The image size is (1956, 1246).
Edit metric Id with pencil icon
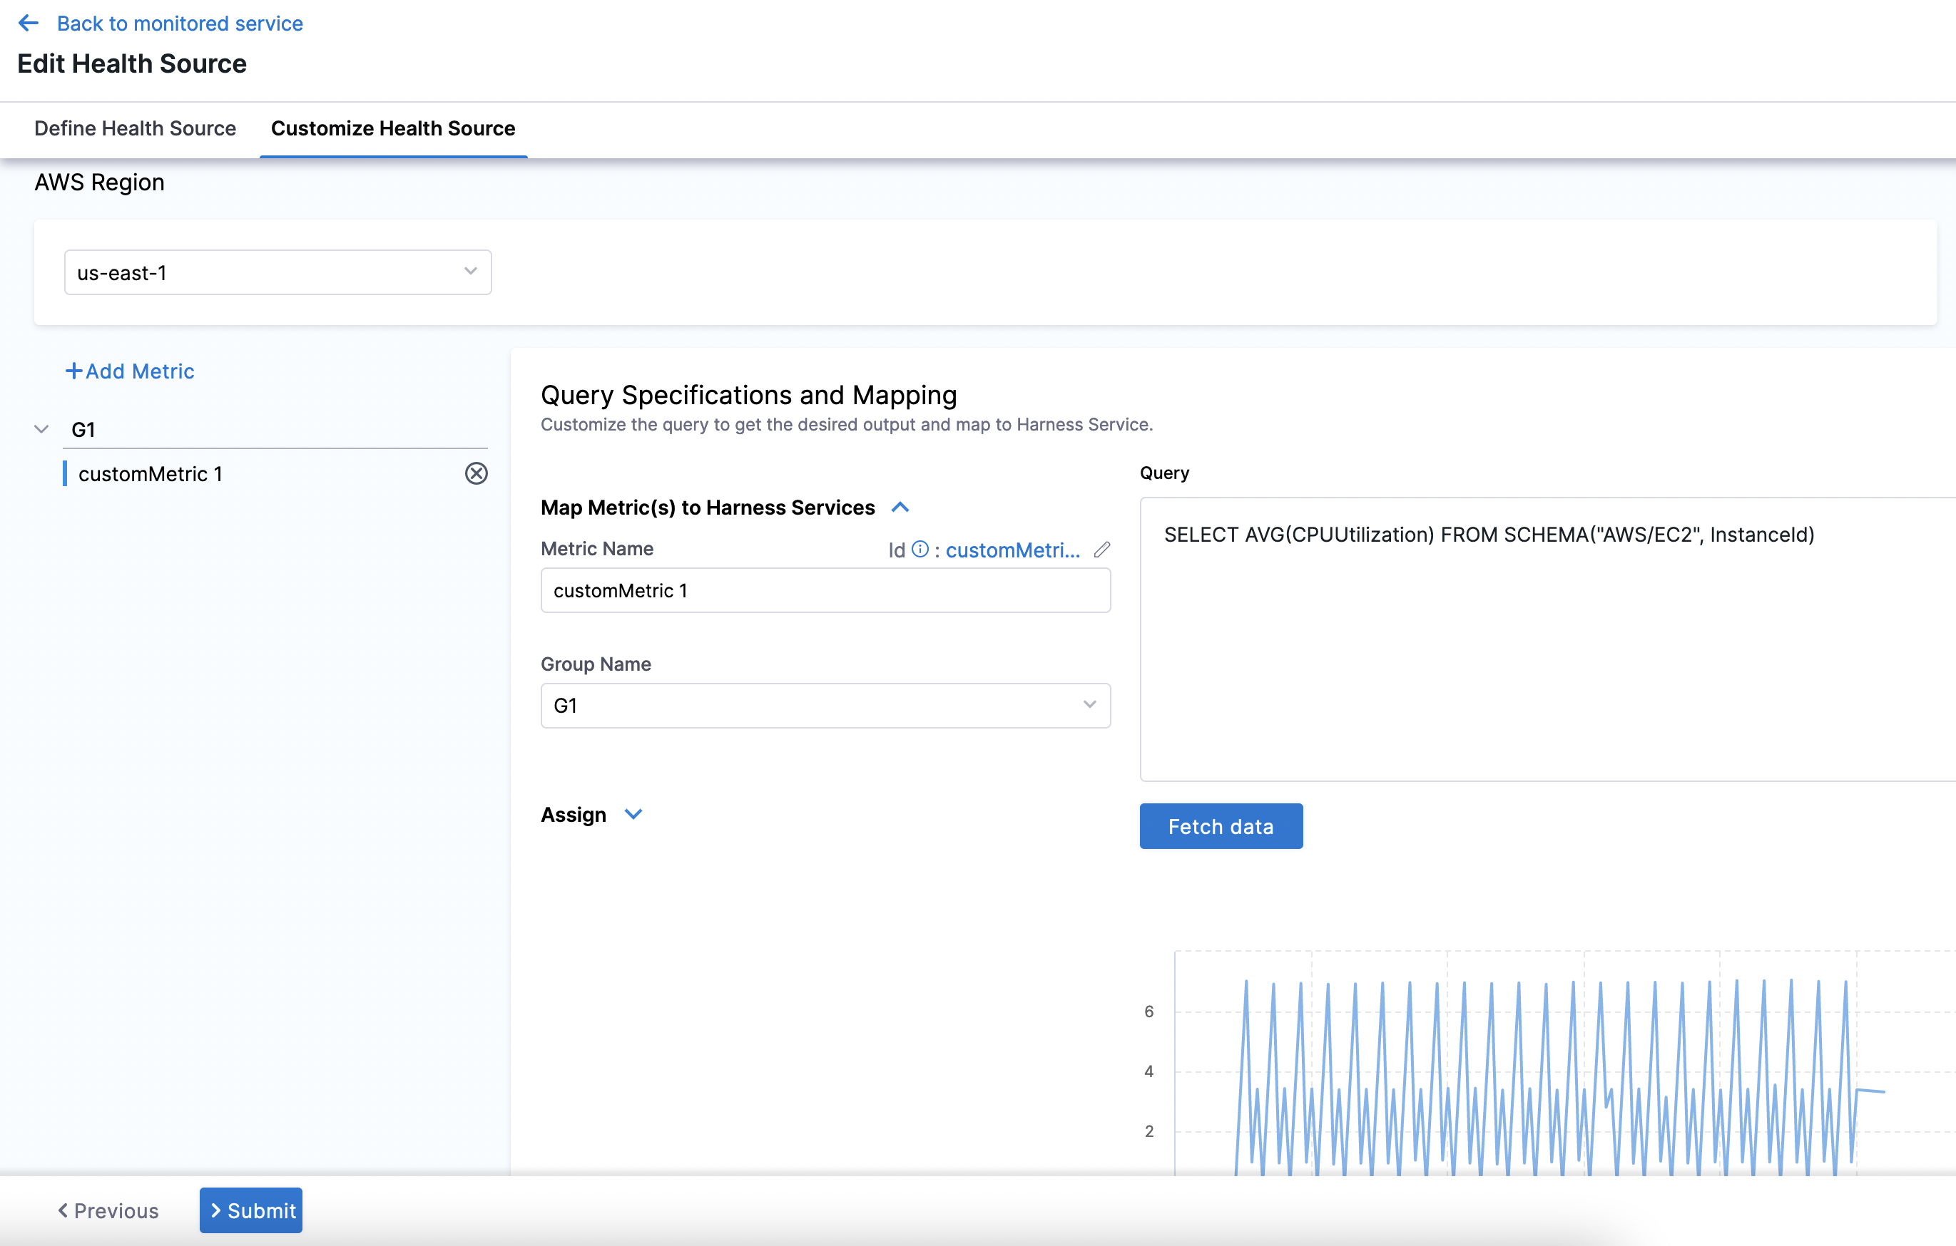coord(1101,550)
